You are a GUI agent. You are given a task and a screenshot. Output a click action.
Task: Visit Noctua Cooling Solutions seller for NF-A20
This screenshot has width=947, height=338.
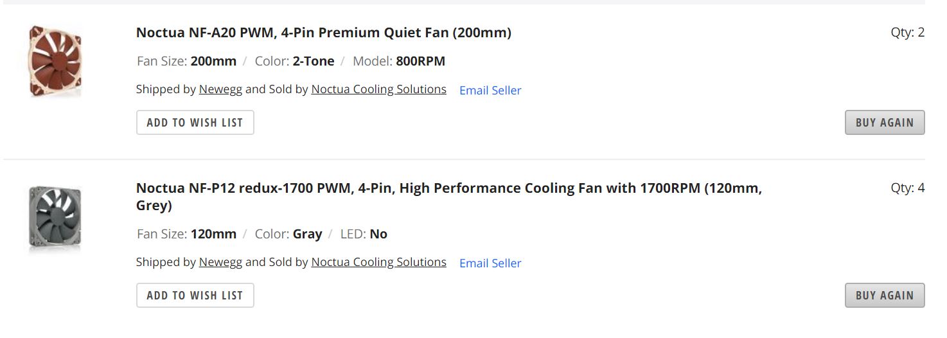(378, 89)
